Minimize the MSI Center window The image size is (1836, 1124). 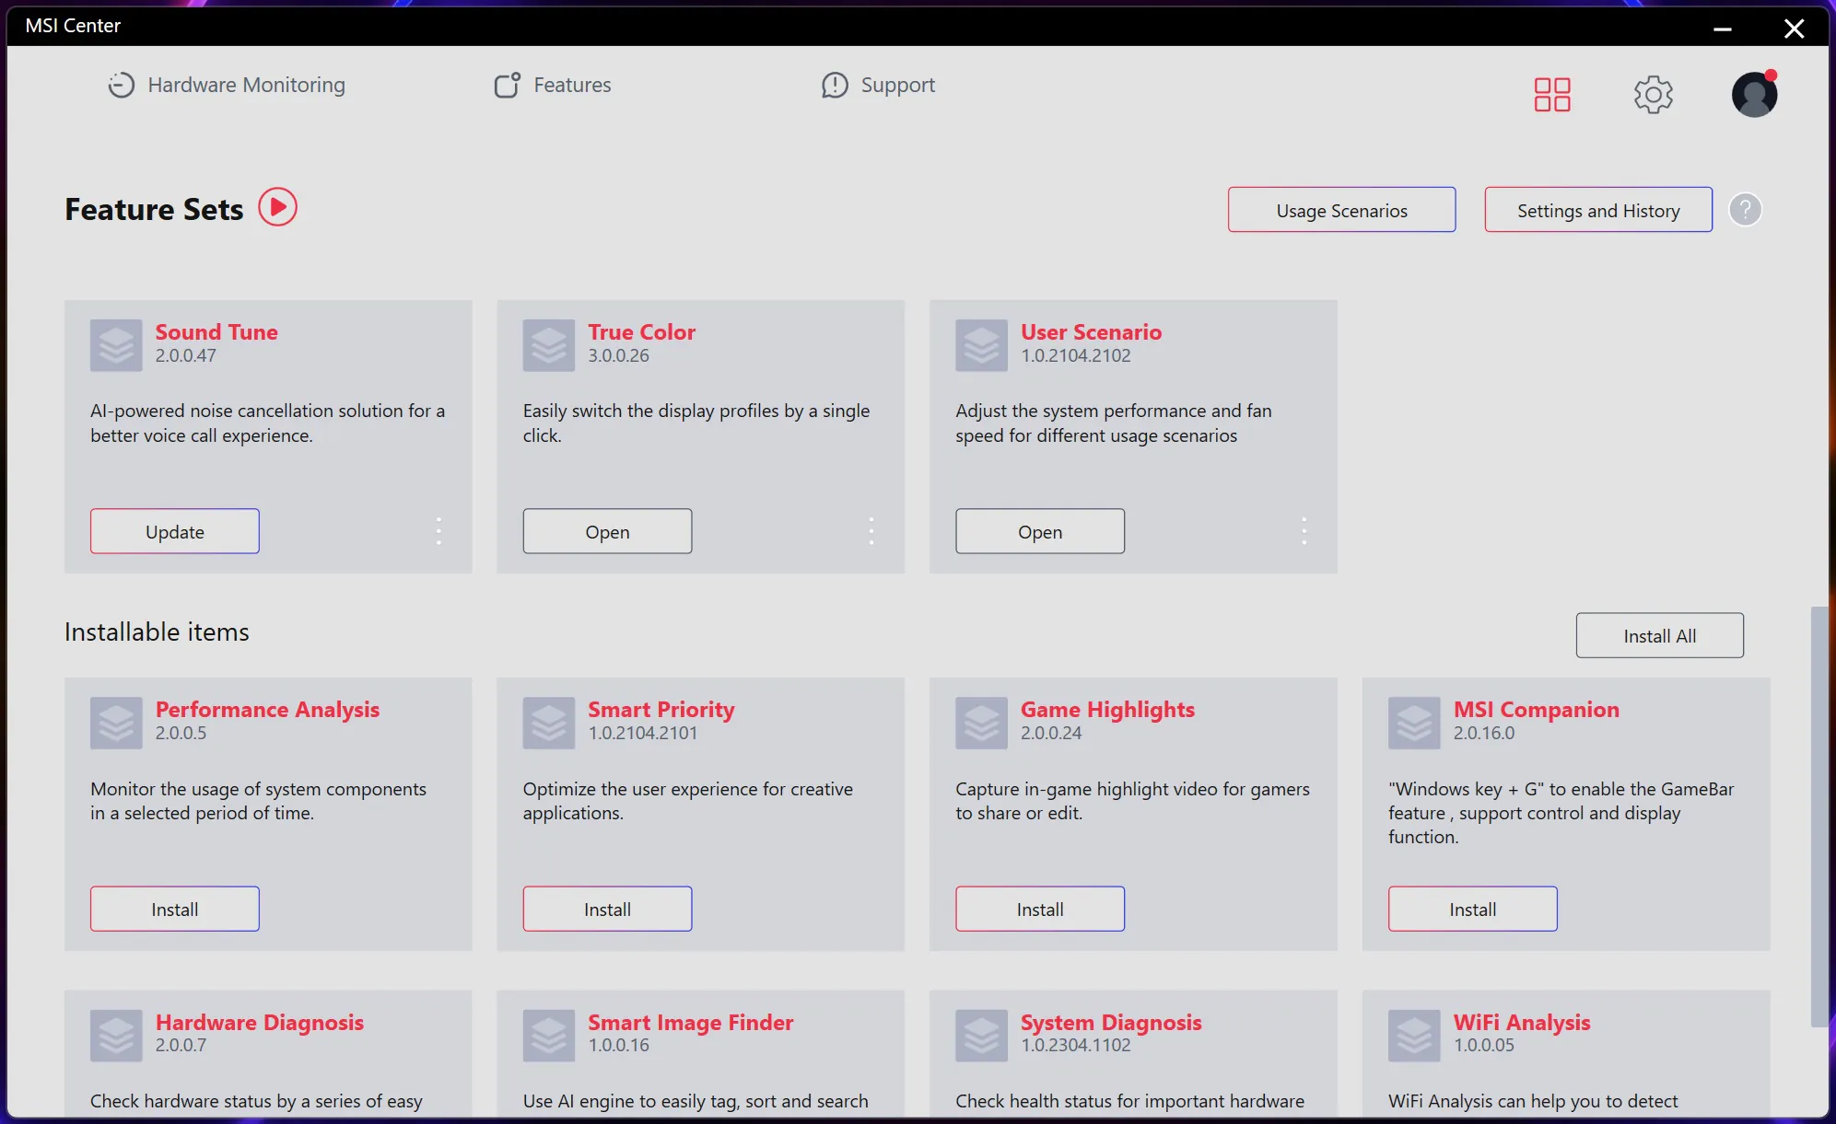pyautogui.click(x=1722, y=28)
